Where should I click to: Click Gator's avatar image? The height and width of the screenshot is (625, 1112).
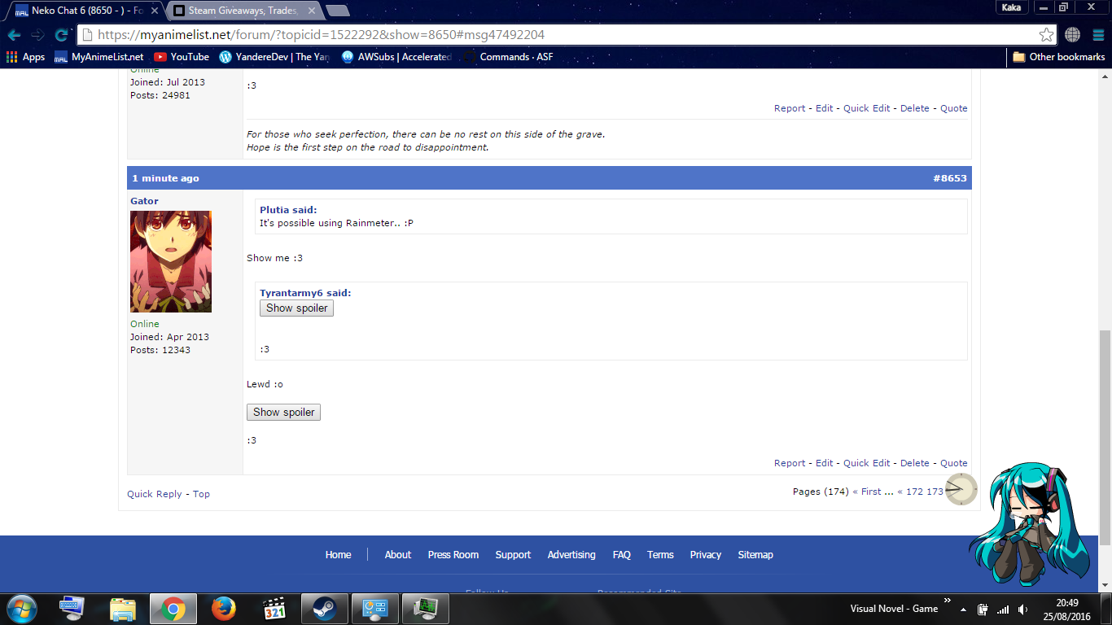(171, 262)
